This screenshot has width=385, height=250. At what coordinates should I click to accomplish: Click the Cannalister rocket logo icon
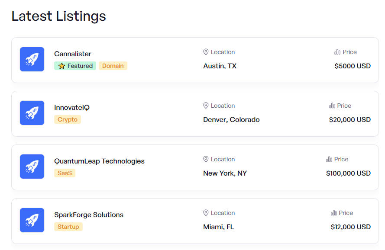click(x=32, y=59)
